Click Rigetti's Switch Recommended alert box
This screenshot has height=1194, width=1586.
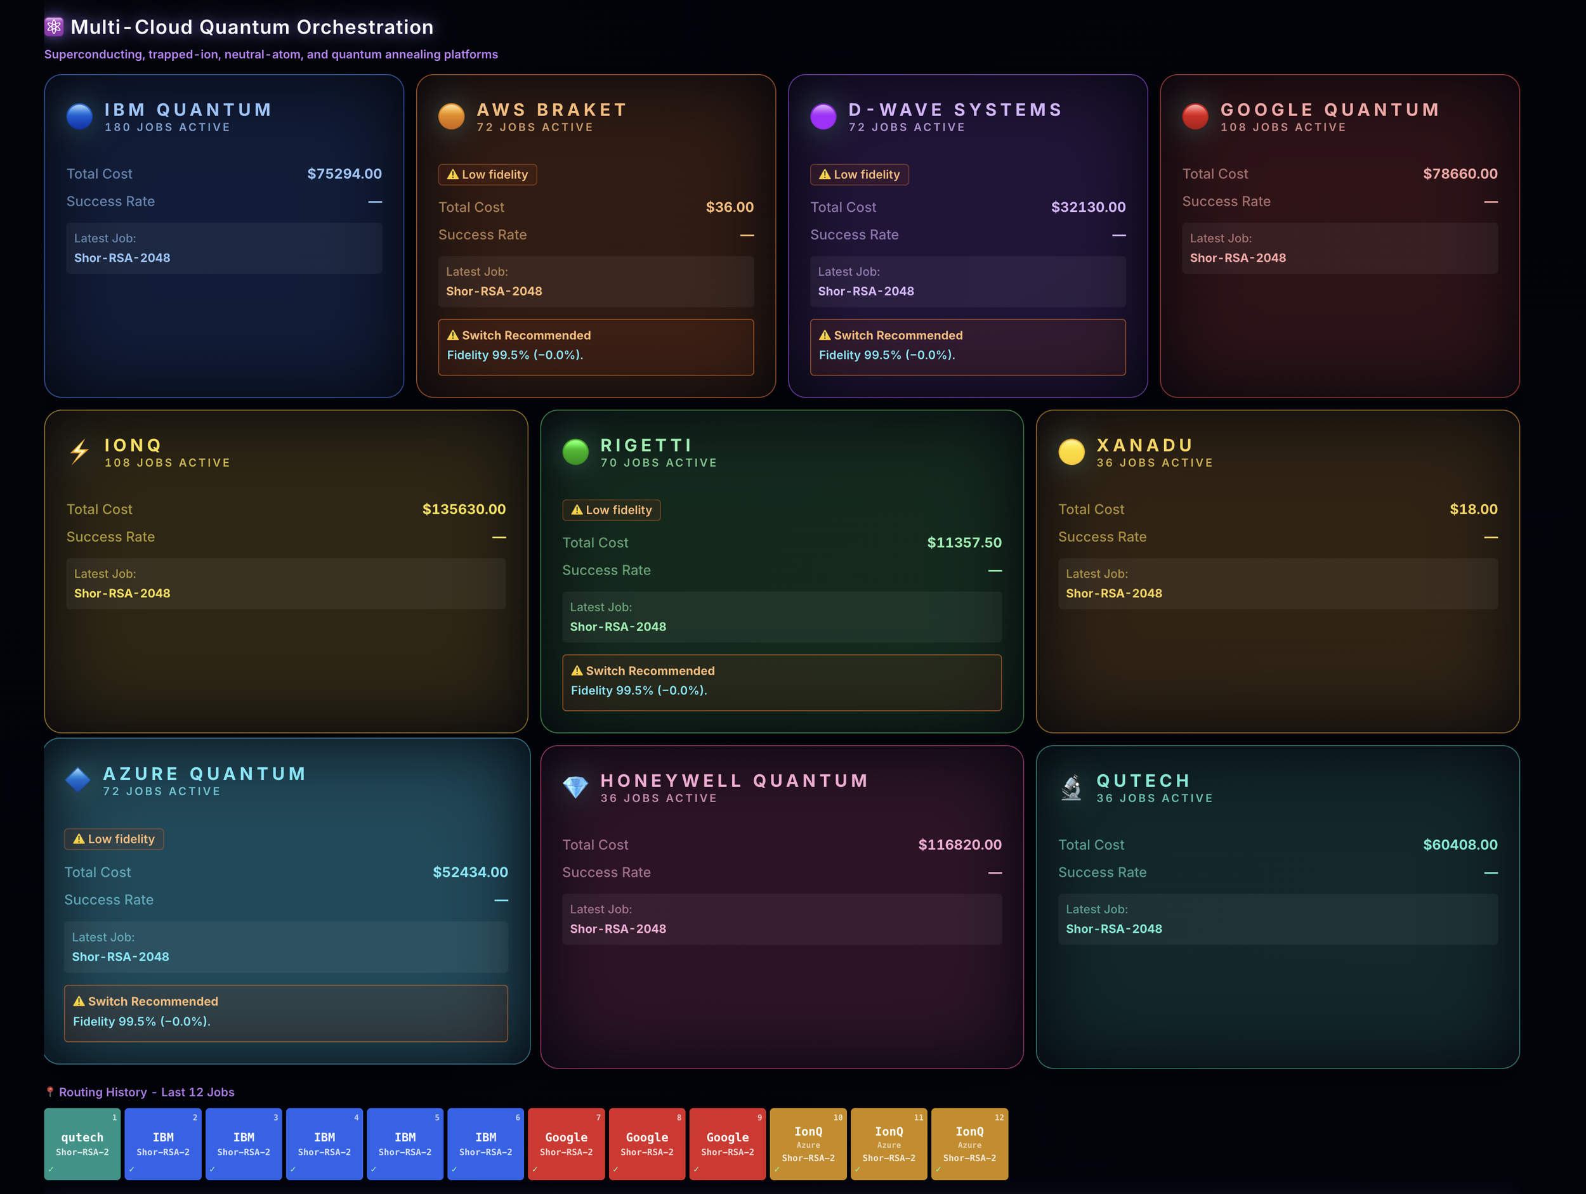click(x=782, y=682)
